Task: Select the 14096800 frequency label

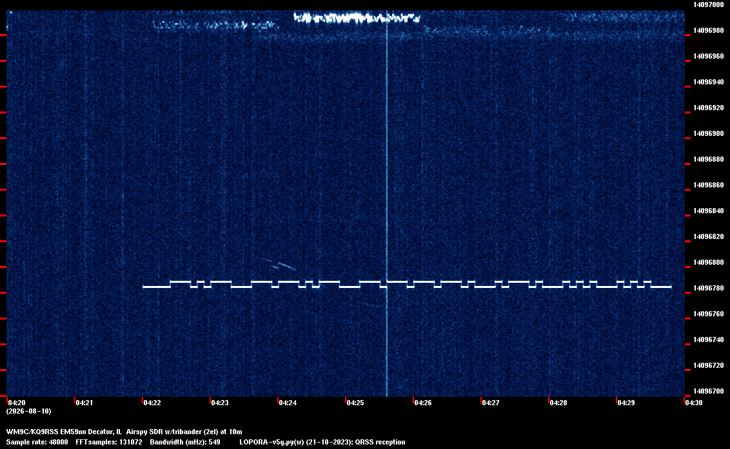Action: (709, 262)
